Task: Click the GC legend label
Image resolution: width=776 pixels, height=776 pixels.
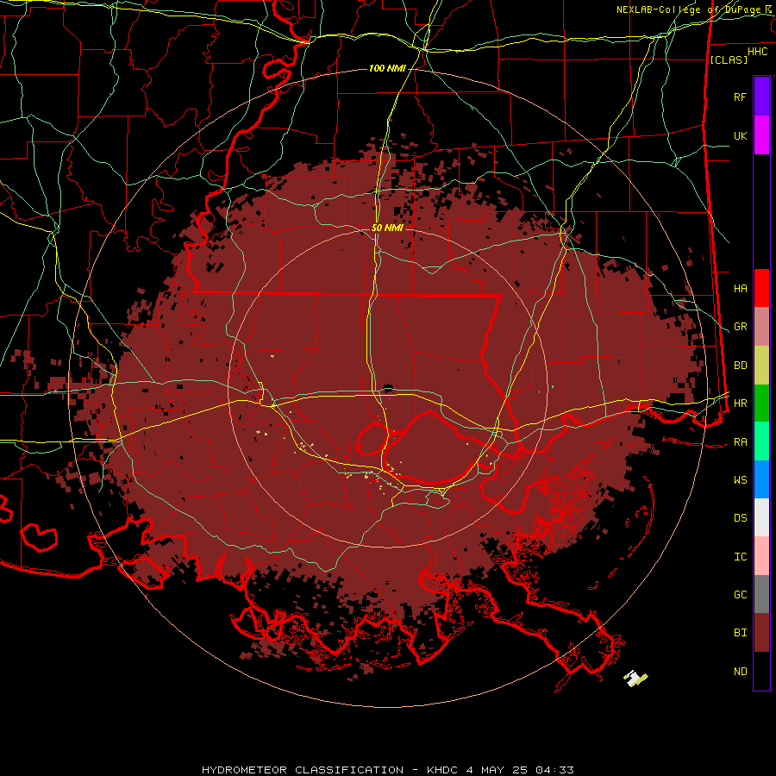Action: pos(740,595)
